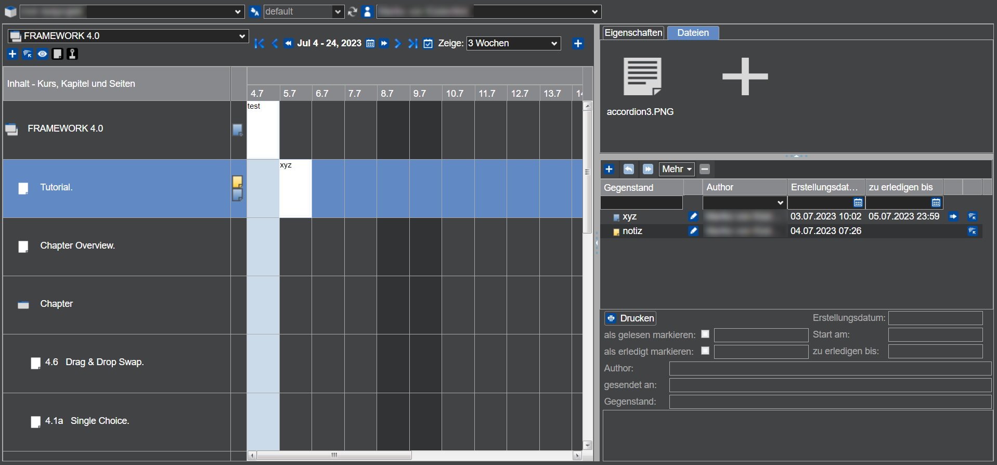The image size is (997, 465).
Task: Open the user dropdown in the top bar
Action: tap(489, 11)
